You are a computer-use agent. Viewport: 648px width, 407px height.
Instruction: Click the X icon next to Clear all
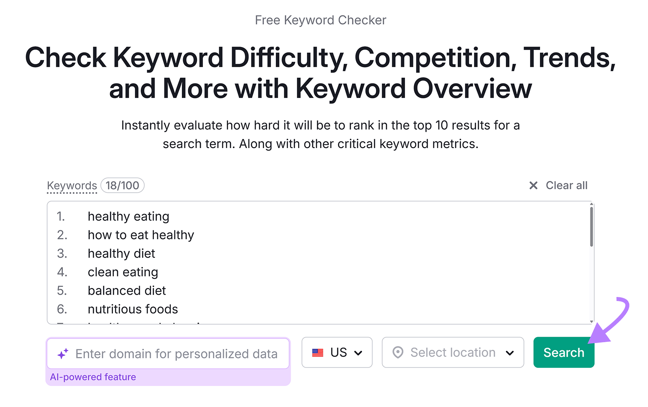(534, 185)
